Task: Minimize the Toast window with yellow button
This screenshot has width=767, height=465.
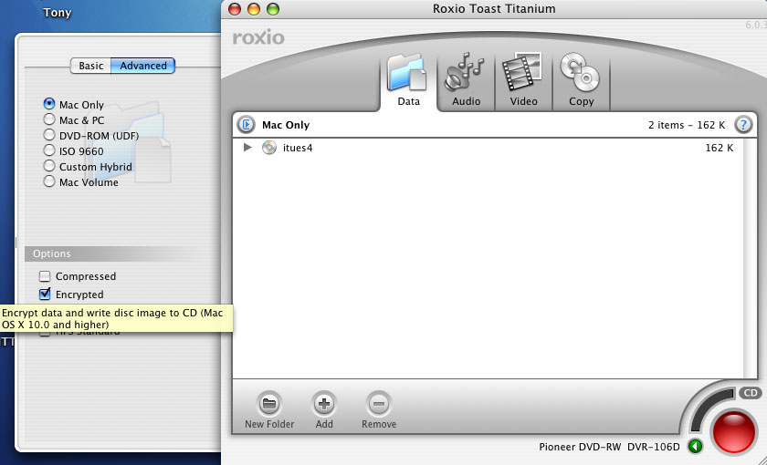Action: coord(254,9)
